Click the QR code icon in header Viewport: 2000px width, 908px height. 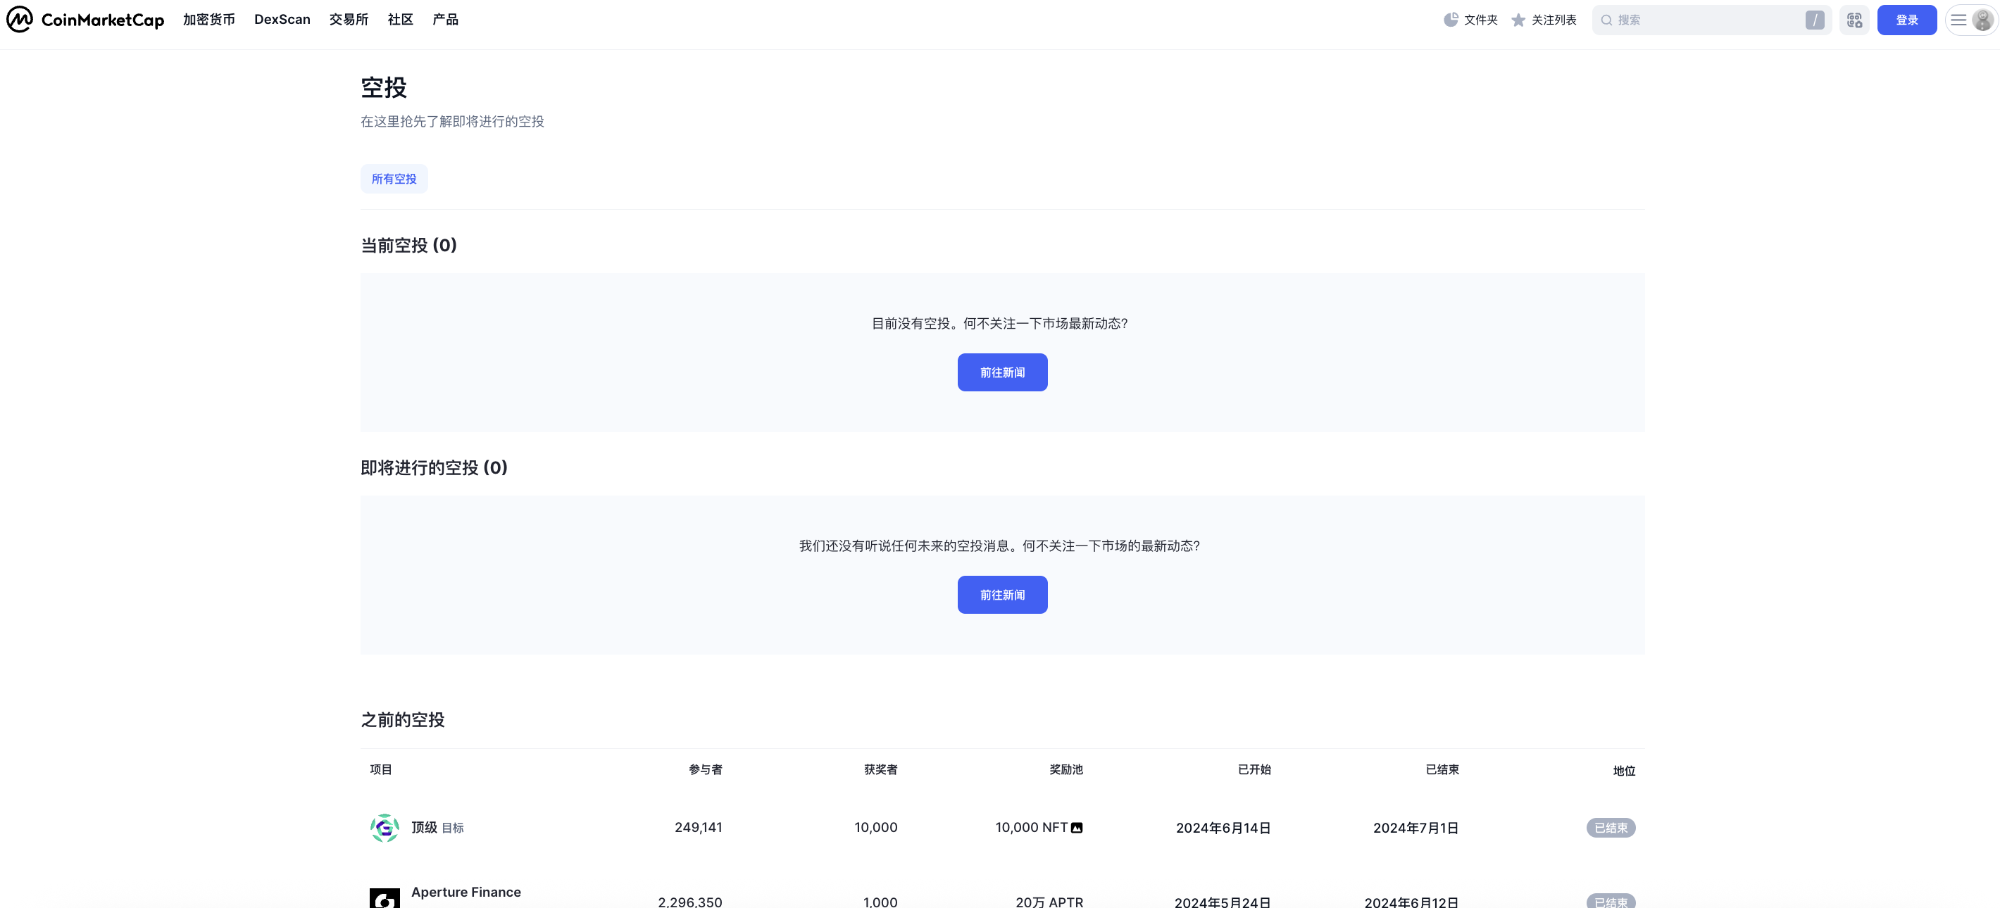click(x=1854, y=20)
